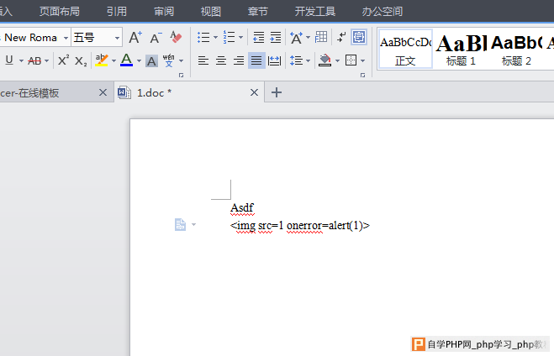554x356 pixels.
Task: Switch to 1.doc document tab
Action: point(189,92)
